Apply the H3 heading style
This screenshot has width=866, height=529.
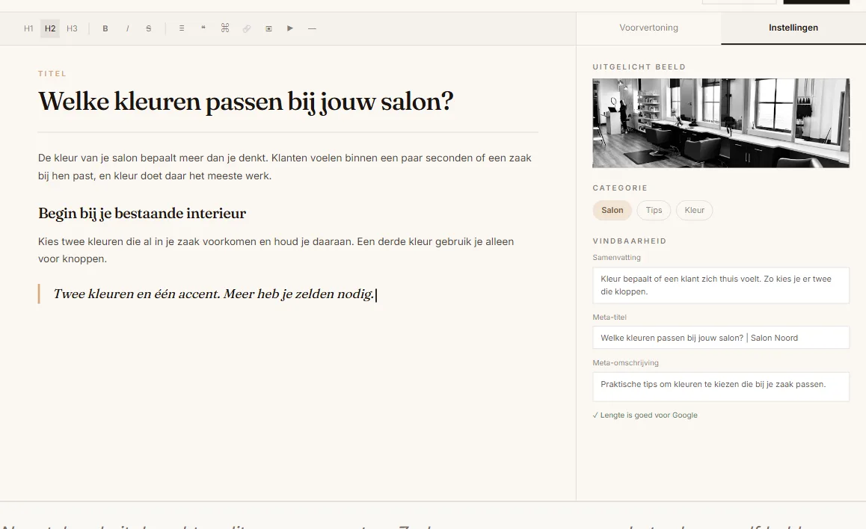pyautogui.click(x=72, y=28)
